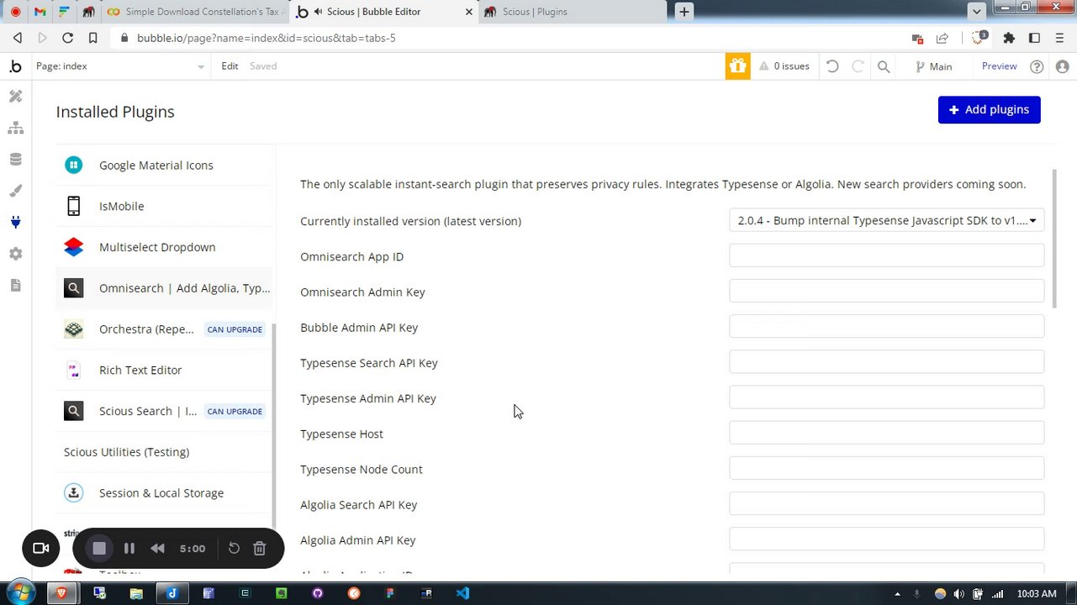Open the Settings gear icon in sidebar
The height and width of the screenshot is (605, 1077).
click(x=15, y=254)
